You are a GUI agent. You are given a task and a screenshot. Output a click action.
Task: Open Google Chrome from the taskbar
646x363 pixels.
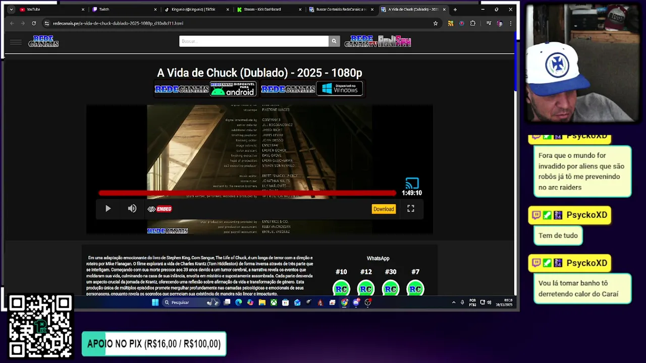click(x=344, y=302)
